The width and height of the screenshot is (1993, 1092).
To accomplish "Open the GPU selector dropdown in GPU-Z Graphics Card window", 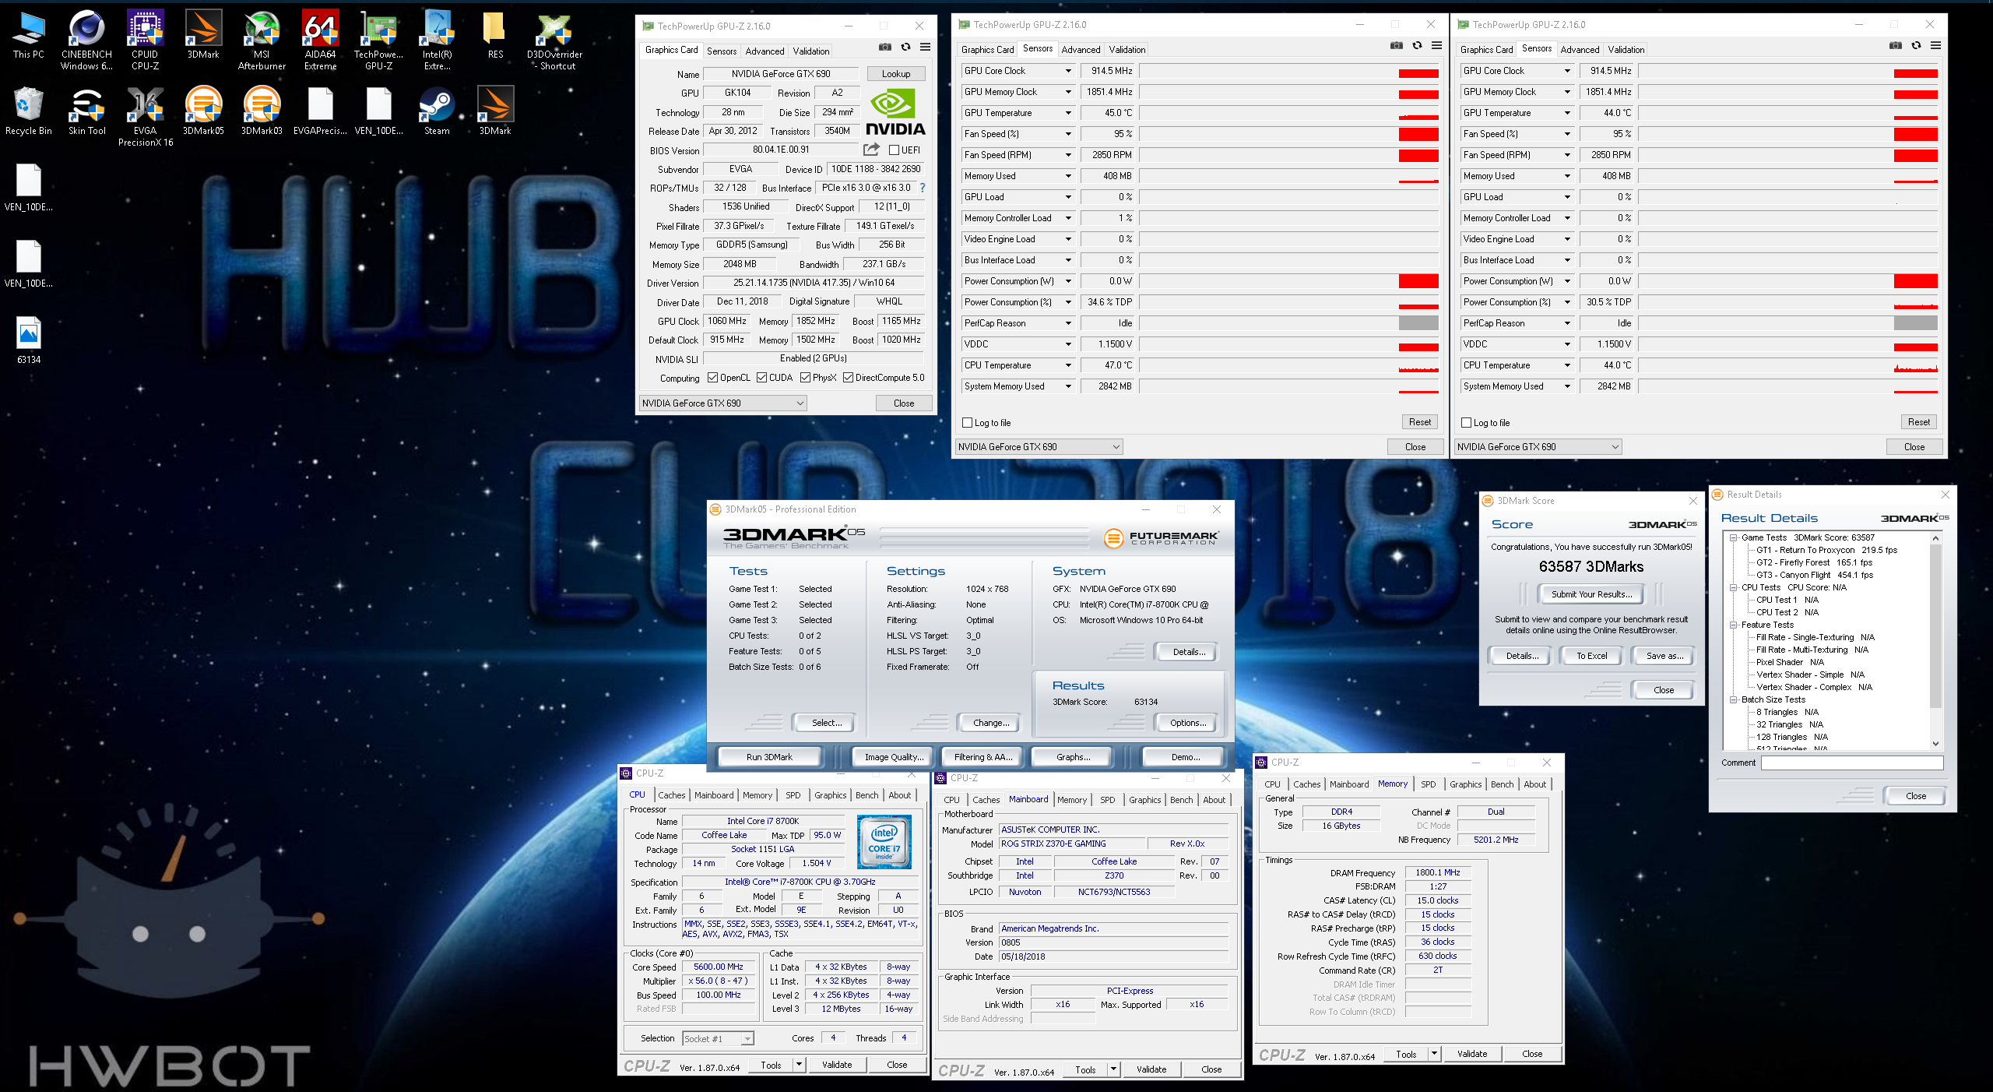I will click(722, 403).
